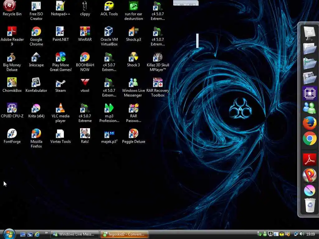Select the RAR Passwo... desktop shortcut
The height and width of the screenshot is (239, 319).
pyautogui.click(x=133, y=113)
